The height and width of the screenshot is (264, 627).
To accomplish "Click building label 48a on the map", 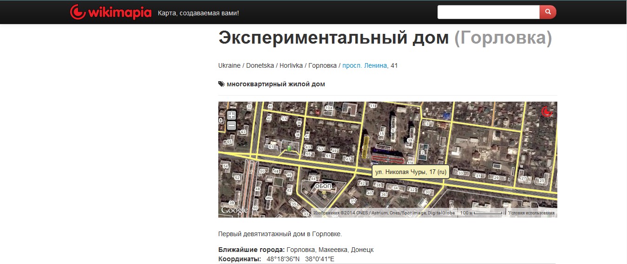I will click(268, 198).
